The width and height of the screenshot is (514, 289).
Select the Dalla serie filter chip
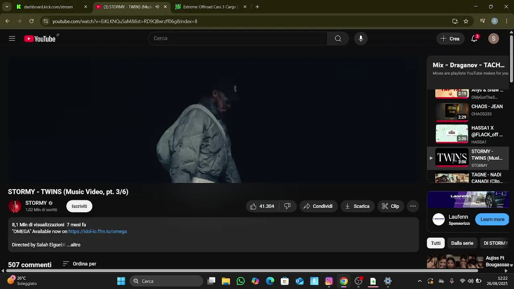point(462,243)
